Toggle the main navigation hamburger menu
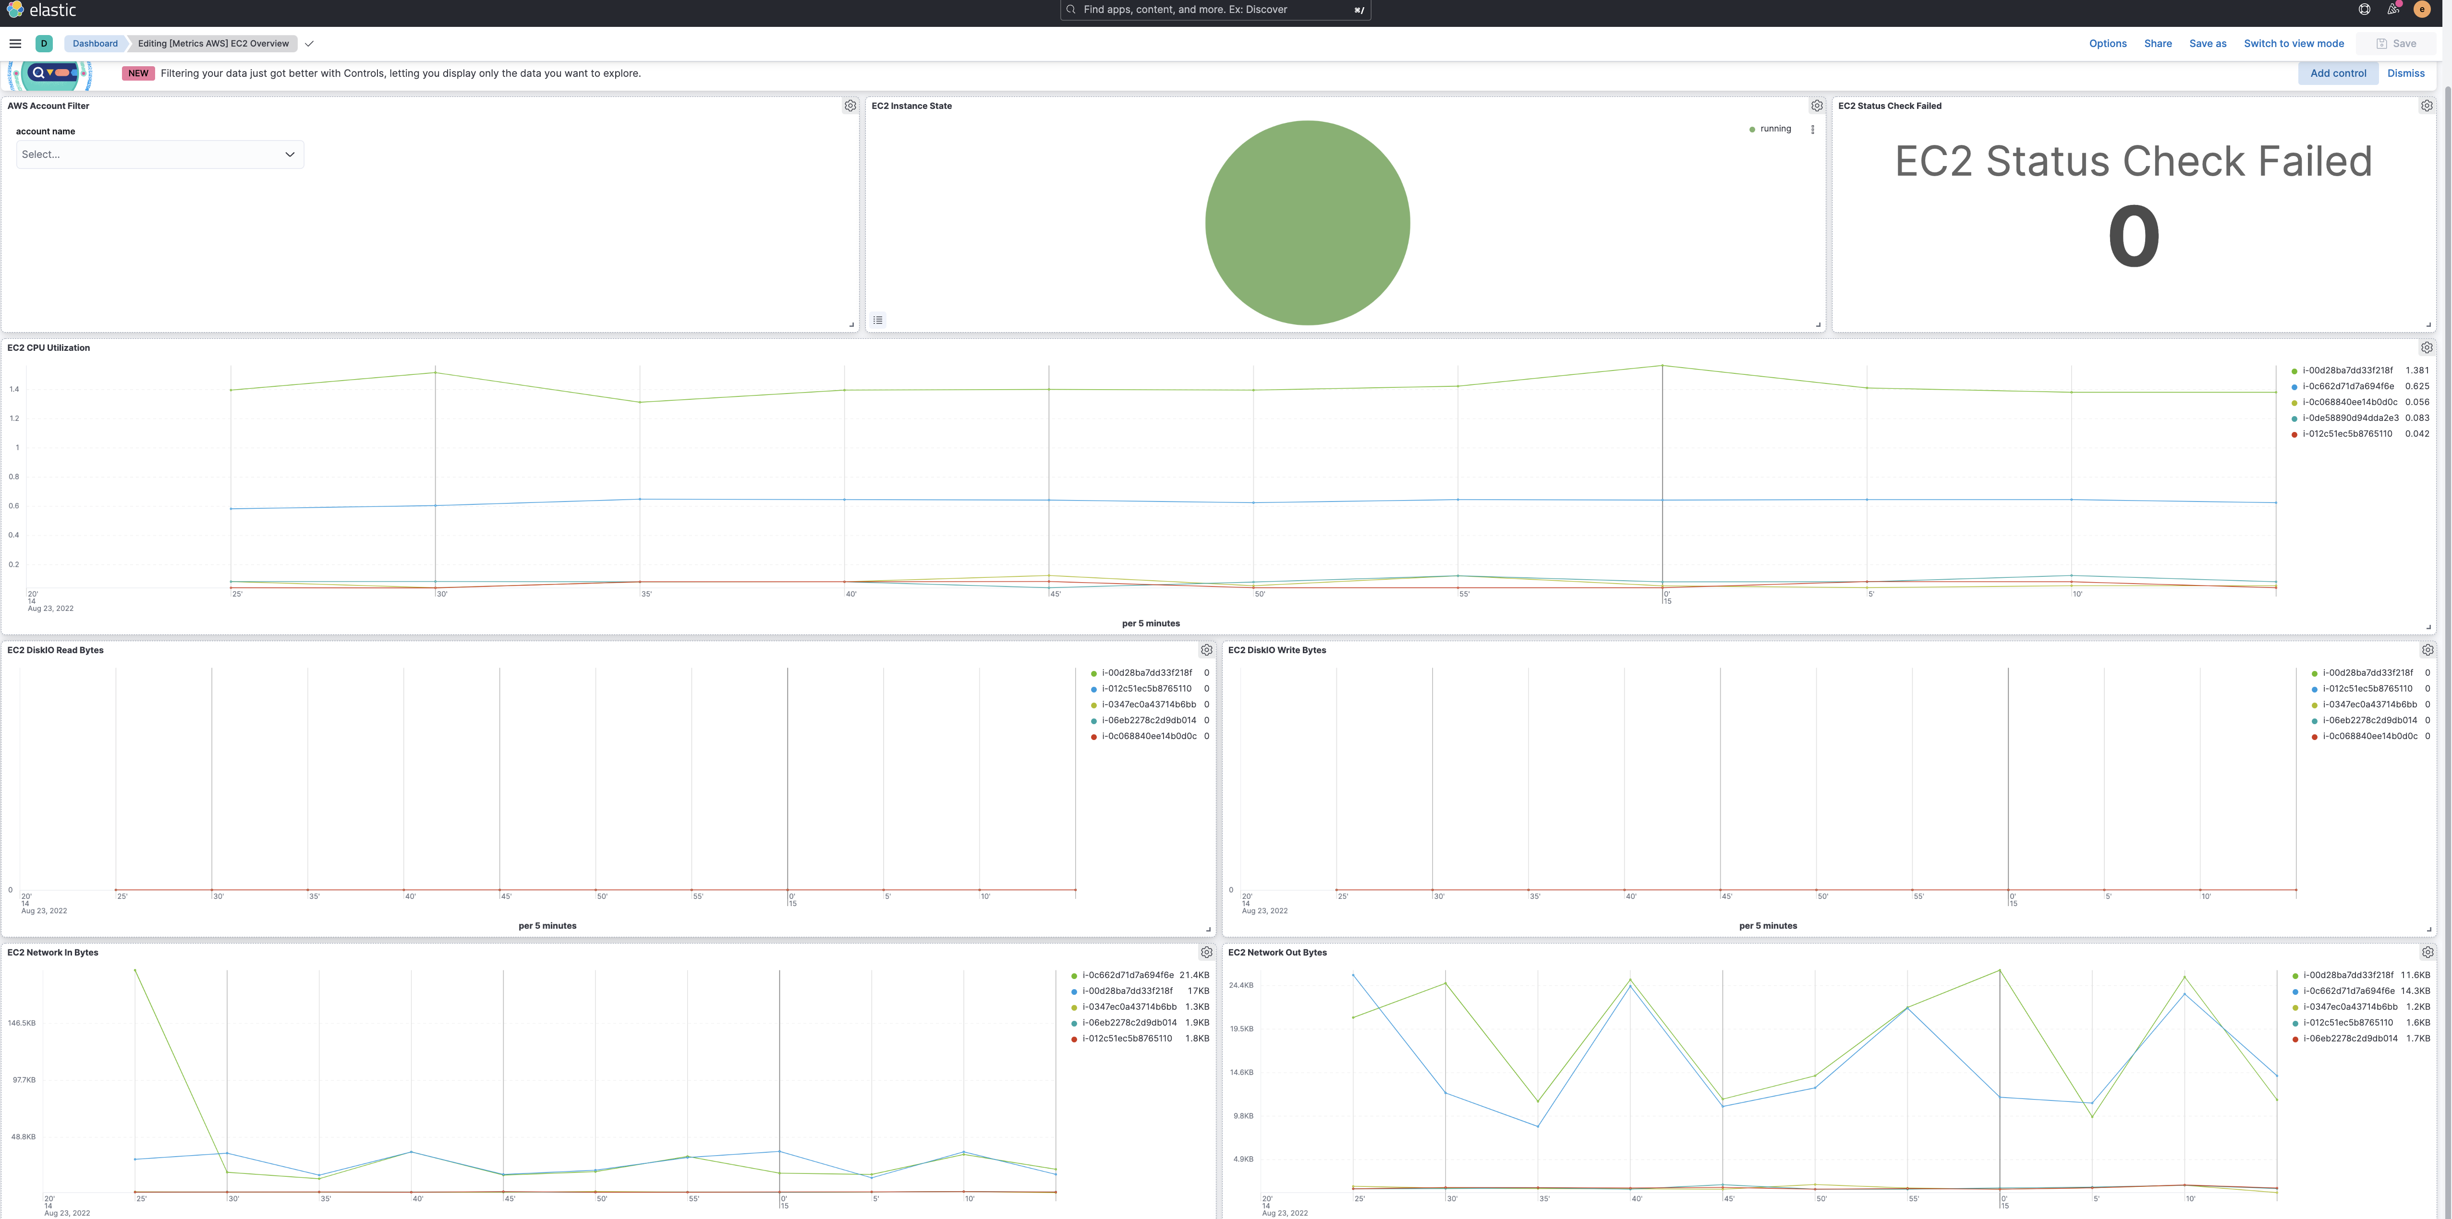The height and width of the screenshot is (1219, 2452). pos(15,44)
